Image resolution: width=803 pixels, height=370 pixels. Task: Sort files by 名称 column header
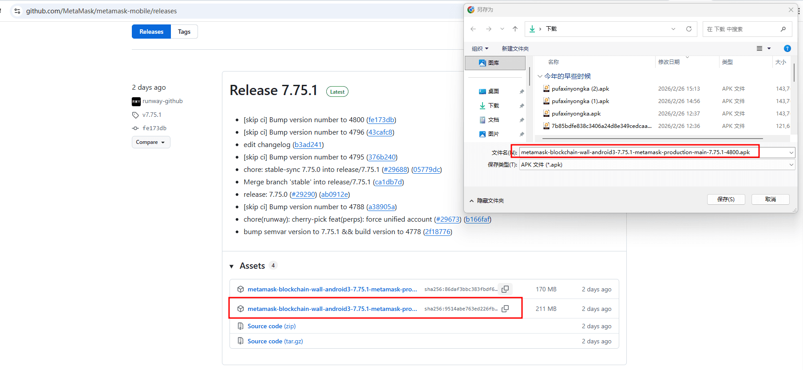pyautogui.click(x=553, y=62)
